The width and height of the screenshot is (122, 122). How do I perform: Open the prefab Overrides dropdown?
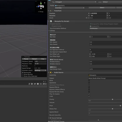[x=70, y=8]
